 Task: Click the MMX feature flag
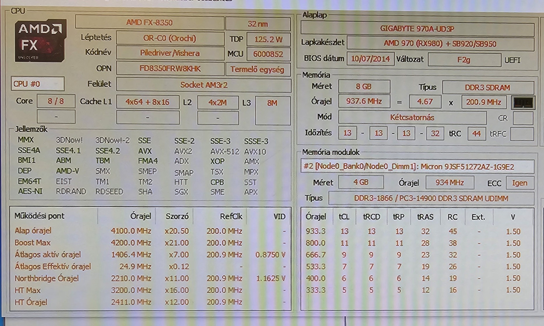[26, 140]
